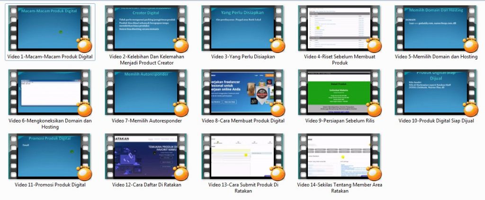Screen dimensions: 485x200
Task: Click the 'Video 12-Cara Daftar Di Ratakan' label
Action: click(146, 185)
